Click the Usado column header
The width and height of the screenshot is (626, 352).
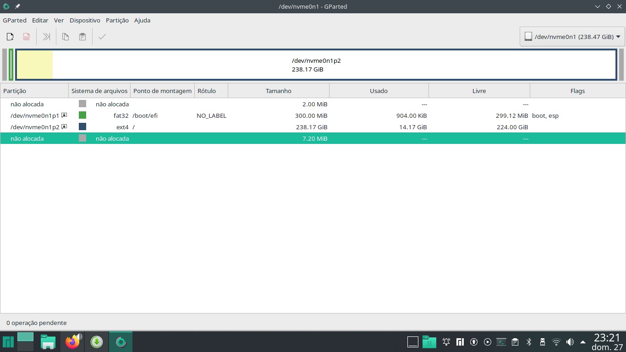click(379, 91)
